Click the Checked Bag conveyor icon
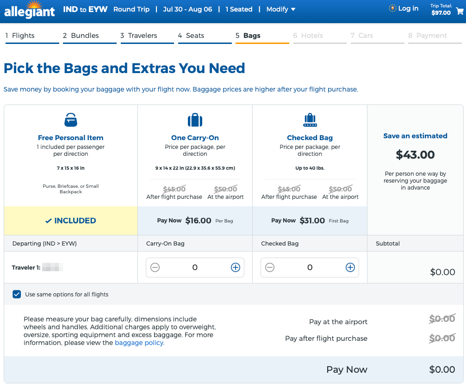466x388 pixels. click(x=310, y=121)
